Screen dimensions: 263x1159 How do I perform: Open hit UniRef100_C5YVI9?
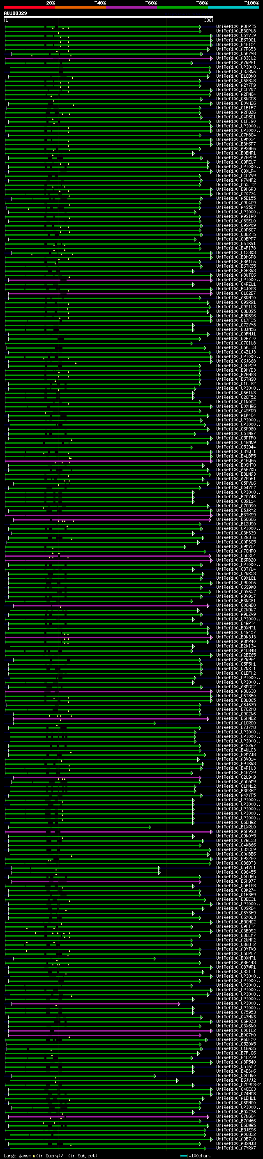(x=236, y=35)
